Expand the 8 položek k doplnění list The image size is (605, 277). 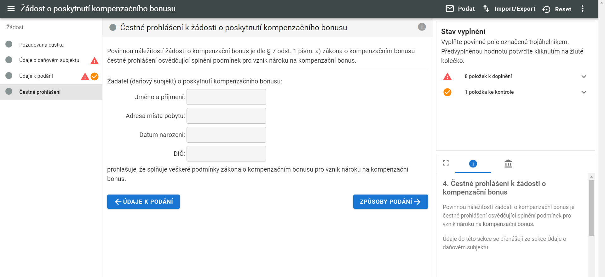584,76
